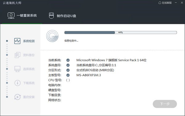Screen dimensions: 185x116
Task: Click the 制作启动U盘 USB drive icon
Action: click(x=51, y=16)
